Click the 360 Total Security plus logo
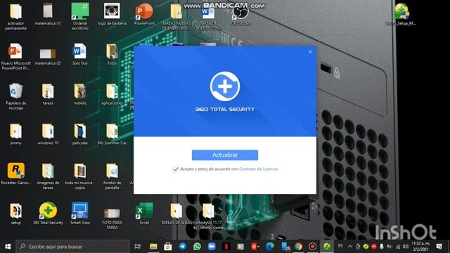This screenshot has height=253, width=450. pos(225,86)
